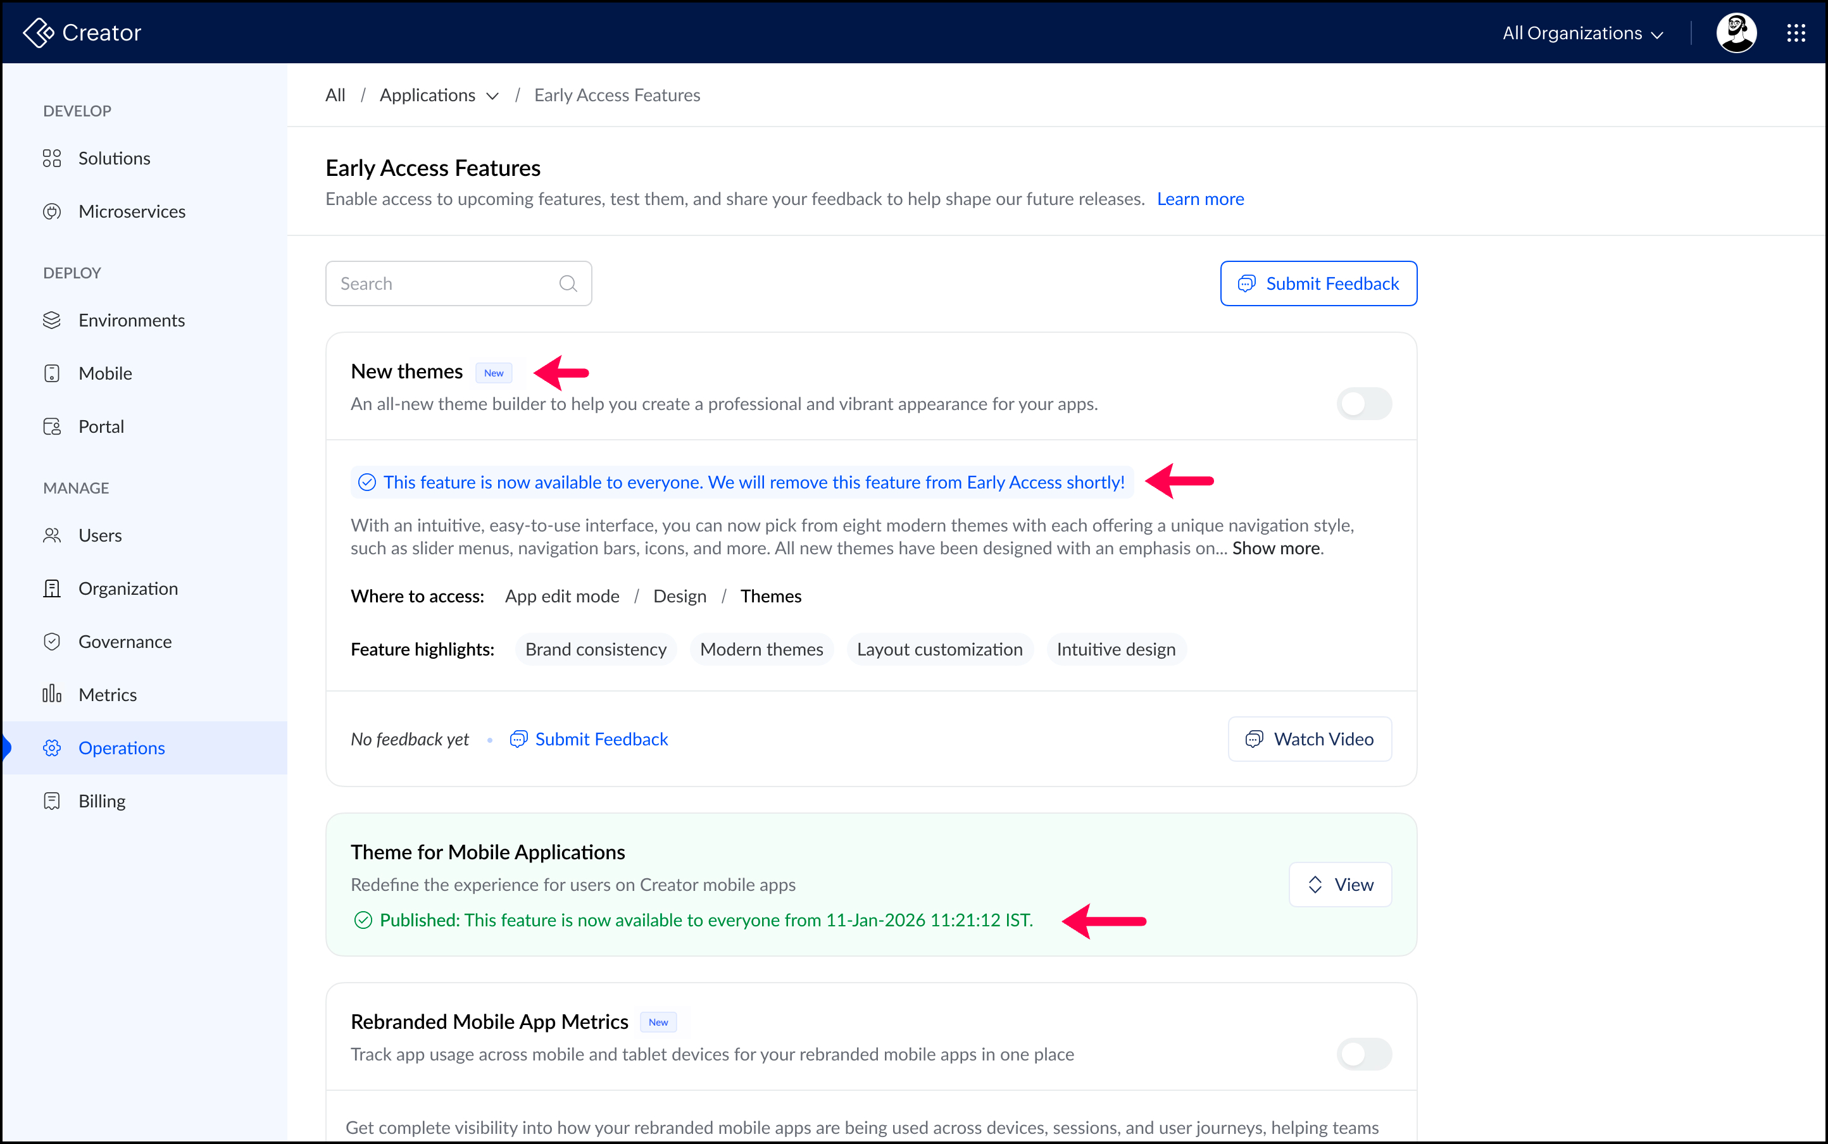The image size is (1828, 1144).
Task: Click the search magnifier icon
Action: pyautogui.click(x=568, y=283)
